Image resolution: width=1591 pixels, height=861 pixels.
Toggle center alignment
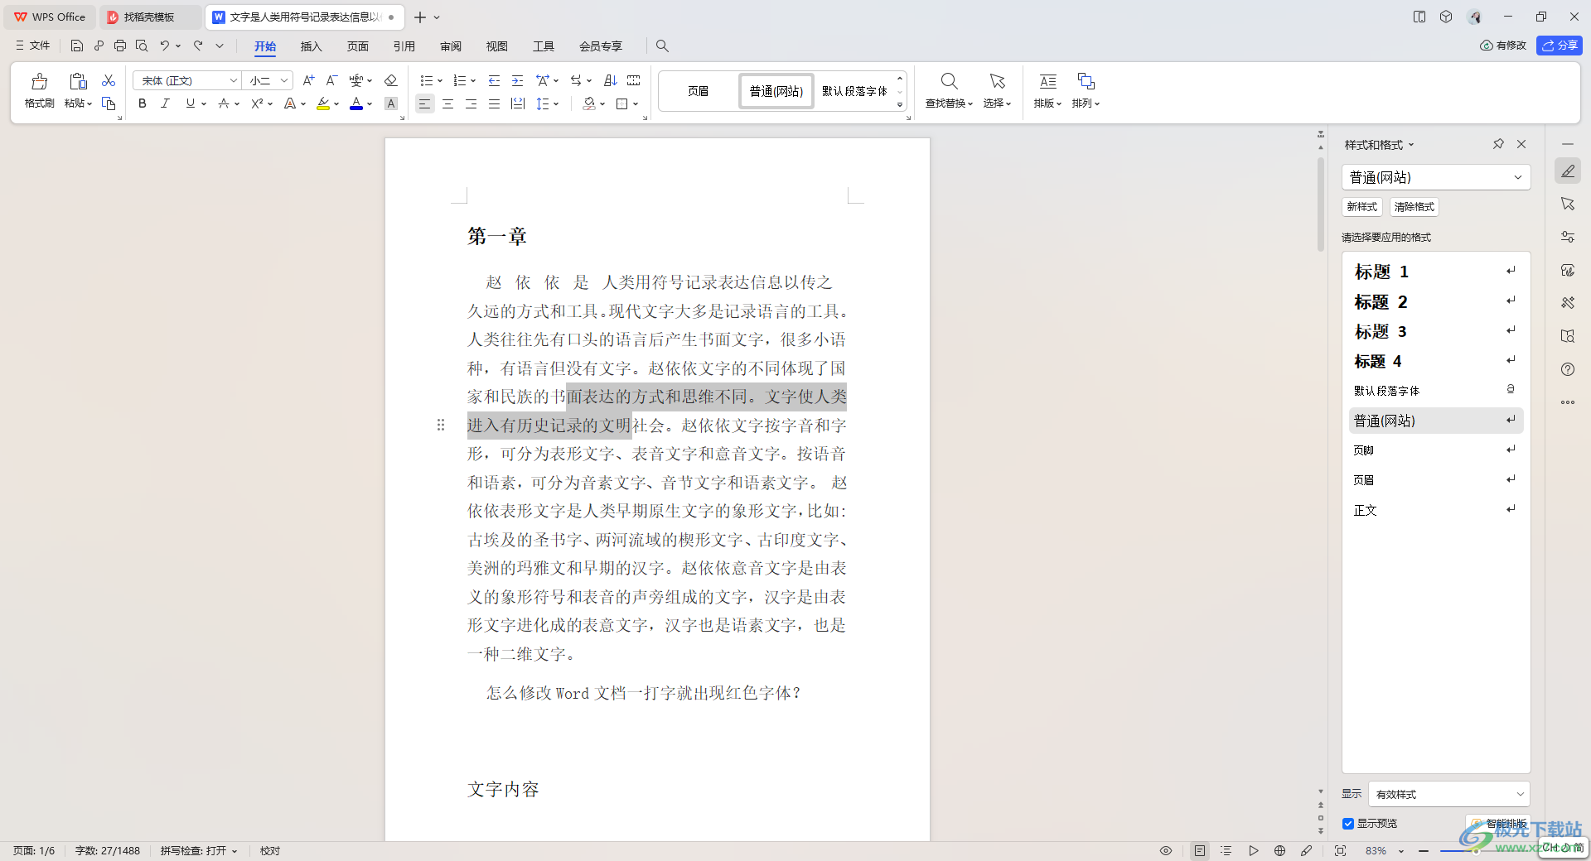(x=447, y=103)
